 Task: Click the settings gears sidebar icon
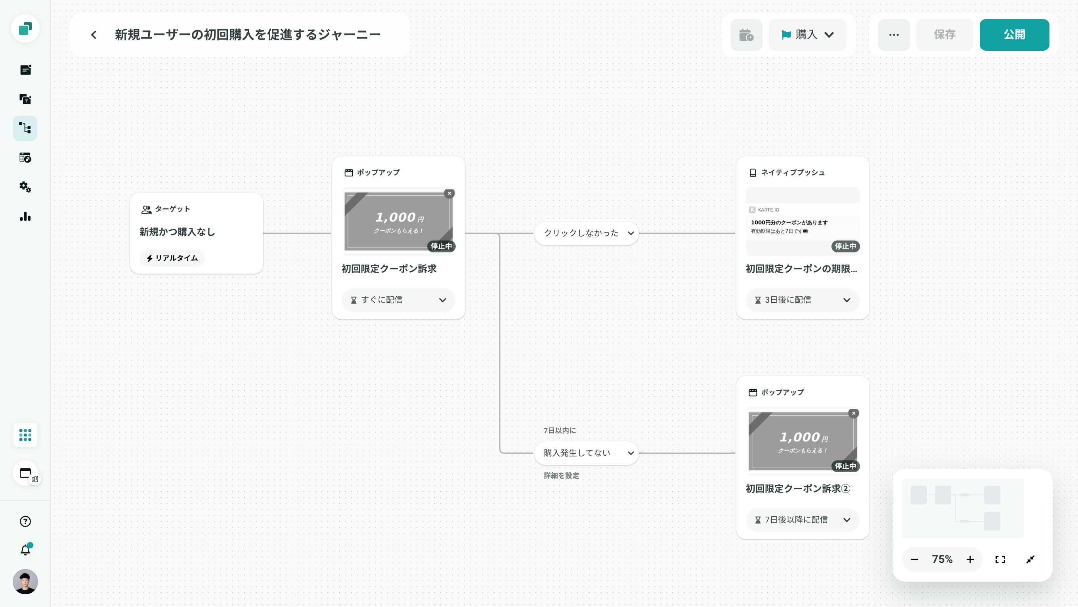click(25, 187)
